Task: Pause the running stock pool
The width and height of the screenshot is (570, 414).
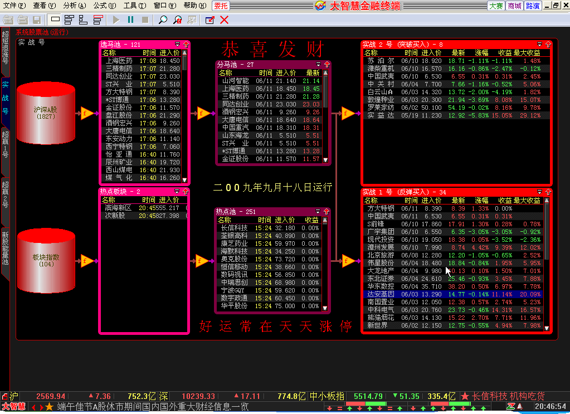Action: [x=130, y=20]
